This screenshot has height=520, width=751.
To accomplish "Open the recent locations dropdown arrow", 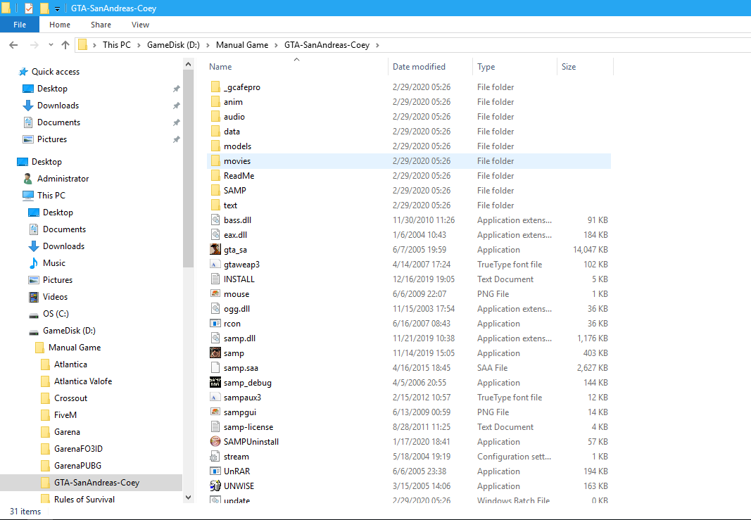I will (x=51, y=45).
